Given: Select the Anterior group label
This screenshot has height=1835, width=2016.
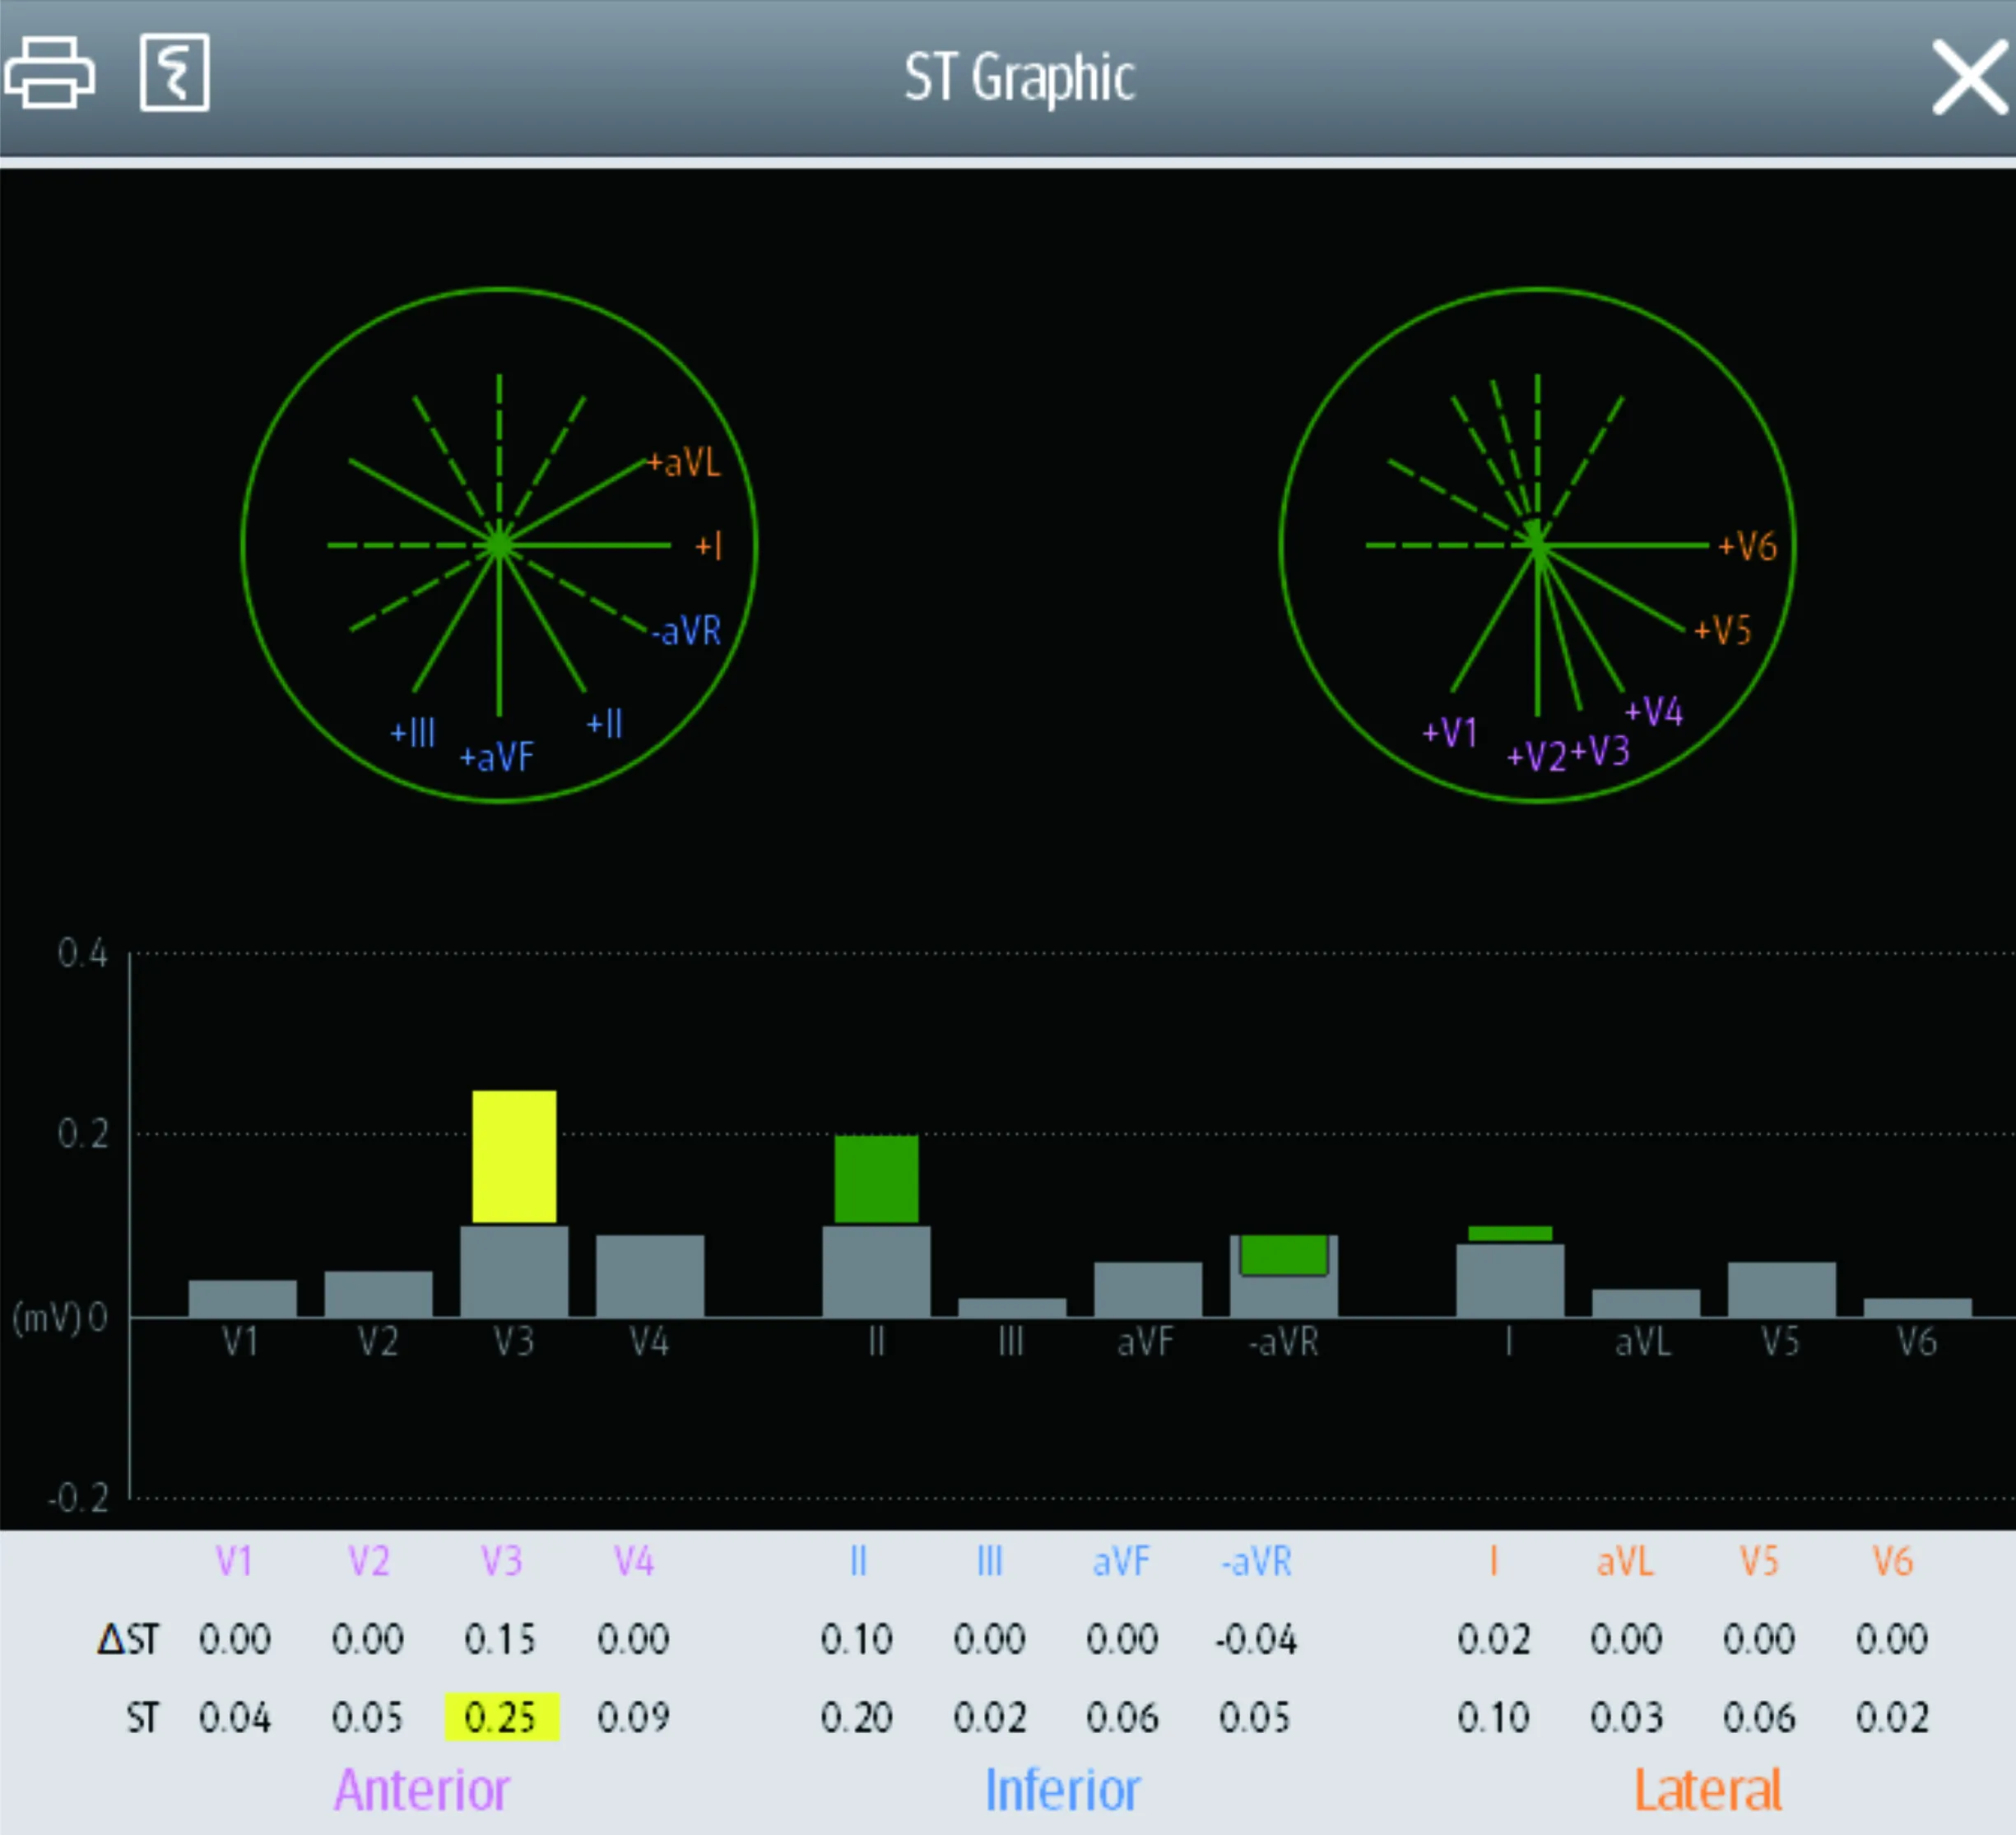Looking at the screenshot, I should tap(422, 1790).
